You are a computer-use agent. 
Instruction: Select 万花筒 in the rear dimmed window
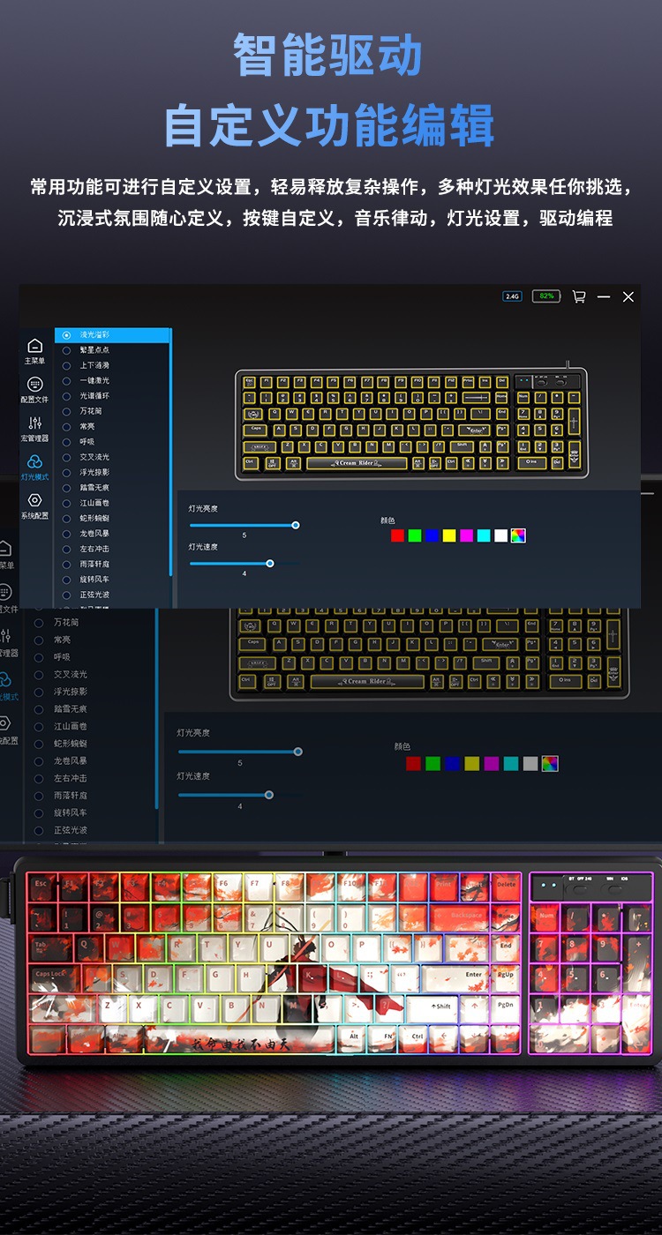click(66, 623)
